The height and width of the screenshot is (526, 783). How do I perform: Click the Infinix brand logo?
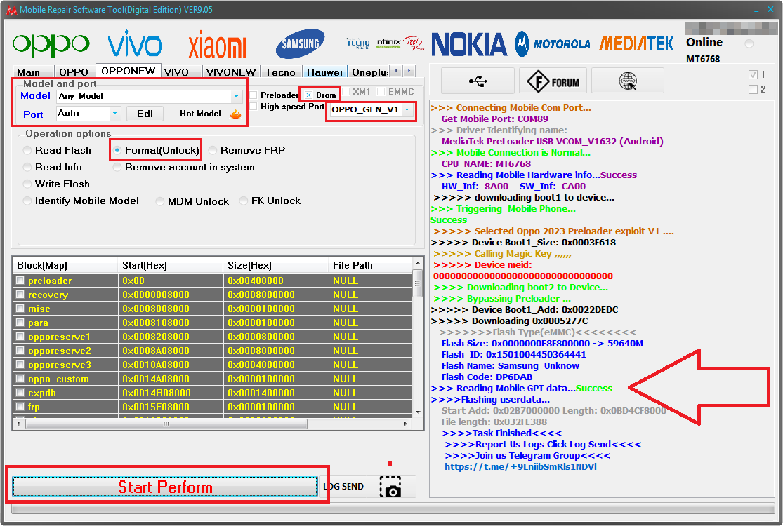(388, 43)
